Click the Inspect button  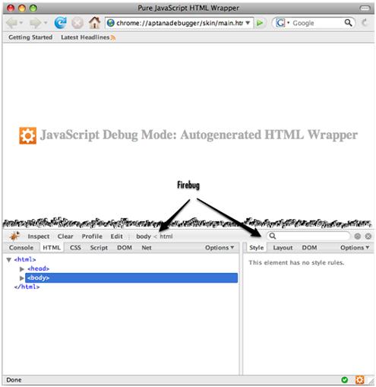tap(39, 236)
